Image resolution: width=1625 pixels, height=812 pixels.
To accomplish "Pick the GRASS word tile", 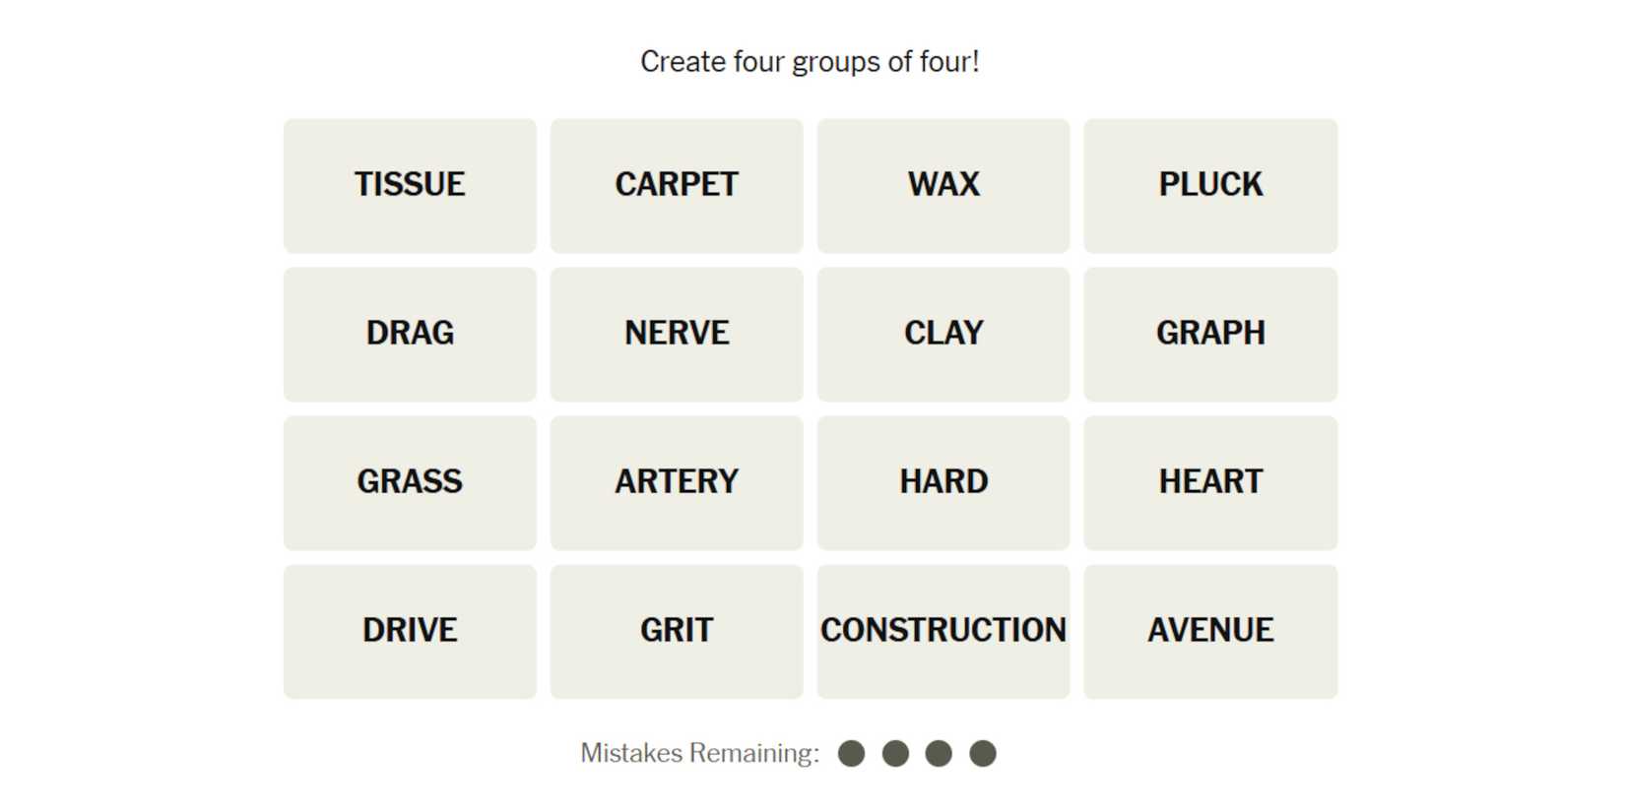I will 410,482.
